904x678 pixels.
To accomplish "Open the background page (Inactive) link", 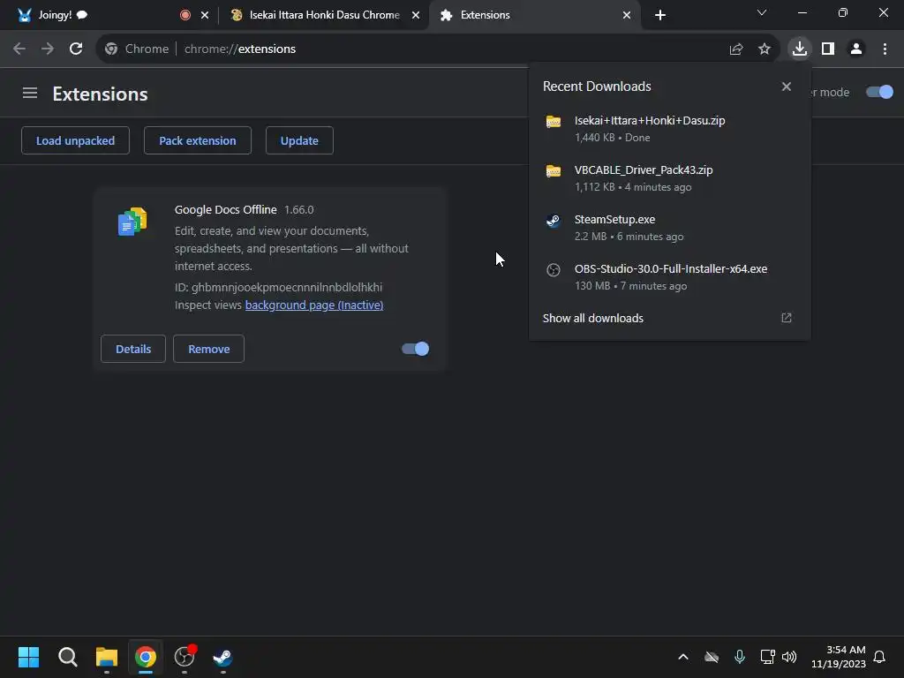I will click(x=314, y=305).
